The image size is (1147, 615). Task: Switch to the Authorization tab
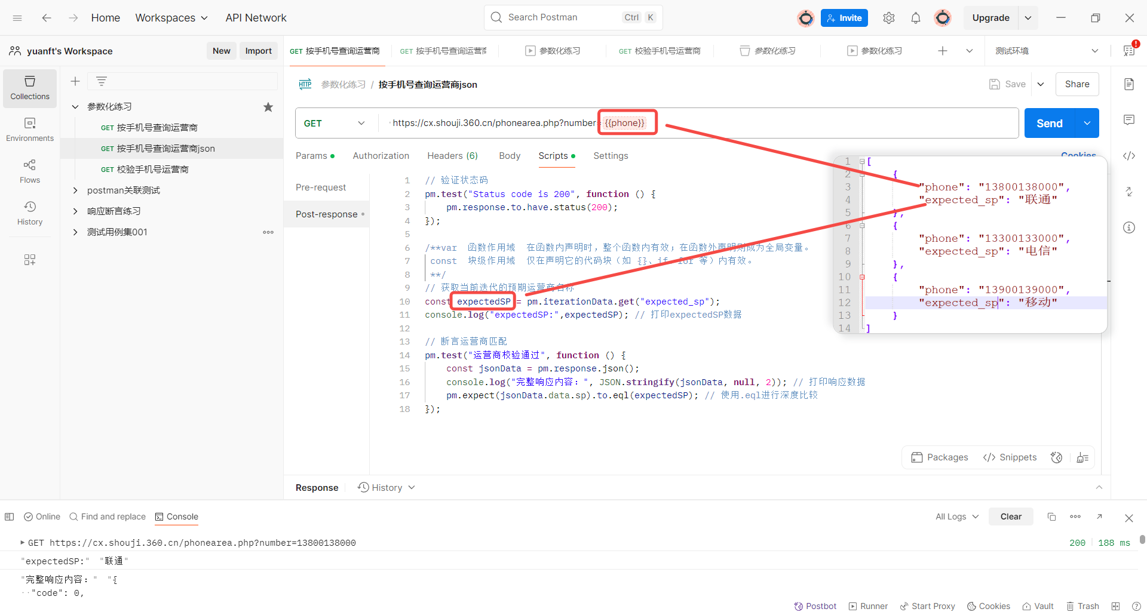tap(381, 156)
